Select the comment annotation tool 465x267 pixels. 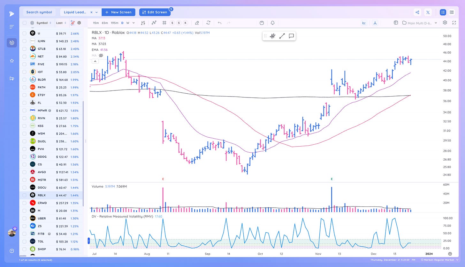[291, 36]
